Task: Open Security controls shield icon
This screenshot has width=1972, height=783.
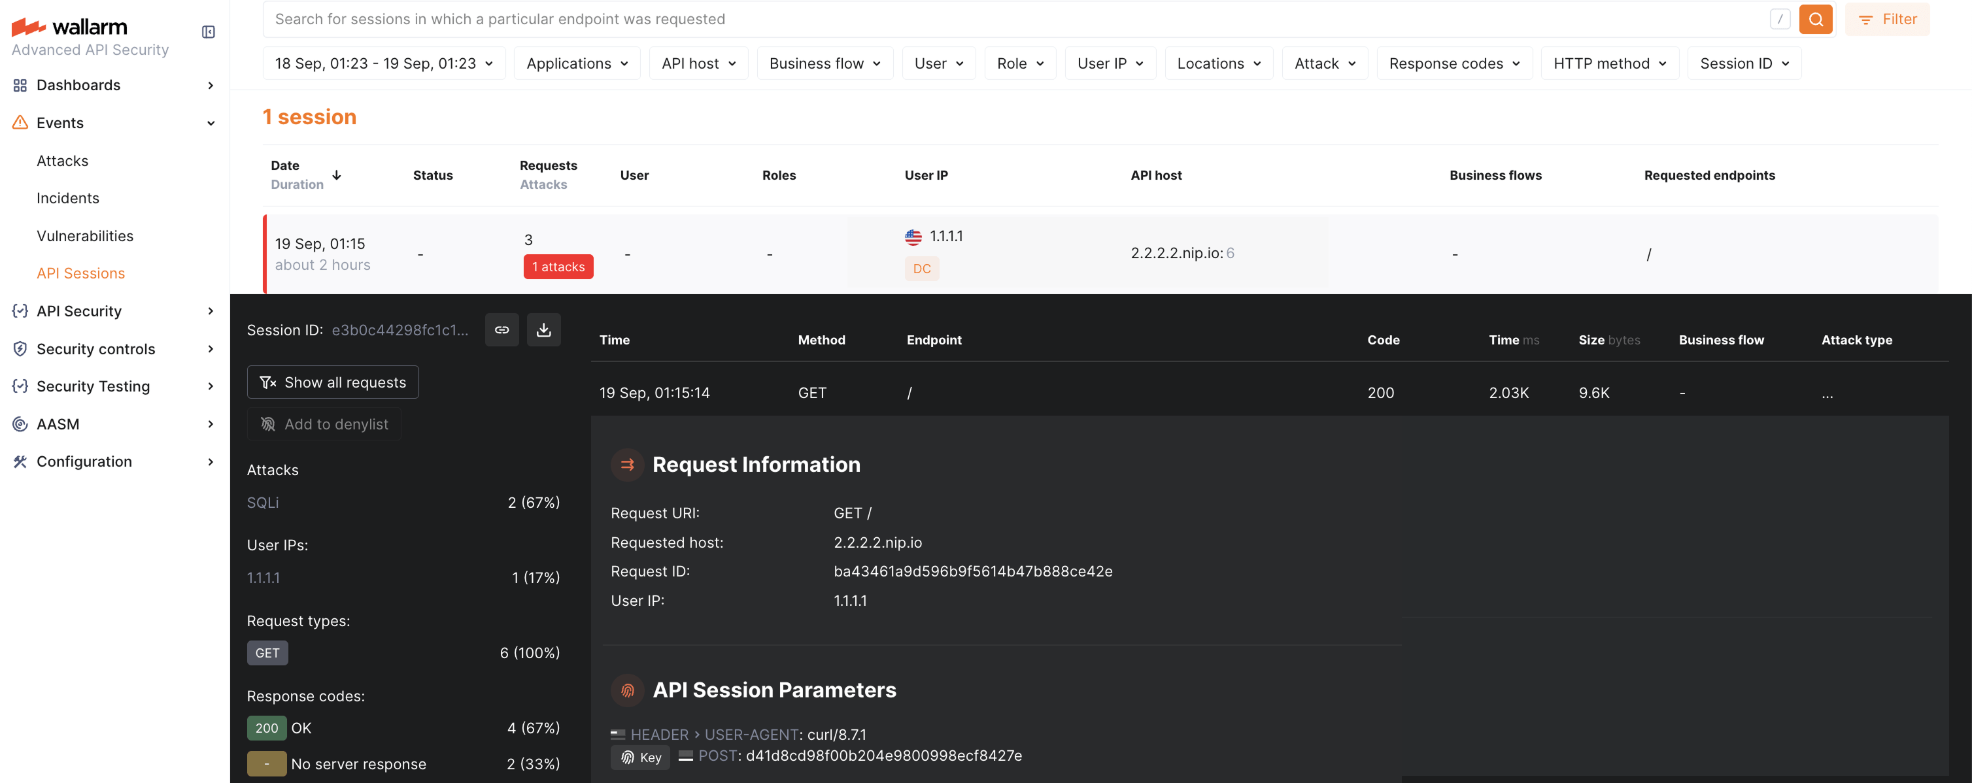Action: click(20, 348)
